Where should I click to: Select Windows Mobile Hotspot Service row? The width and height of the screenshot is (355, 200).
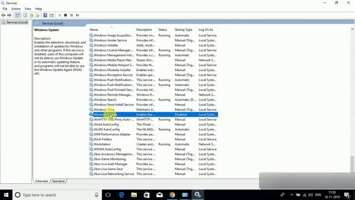[153, 65]
